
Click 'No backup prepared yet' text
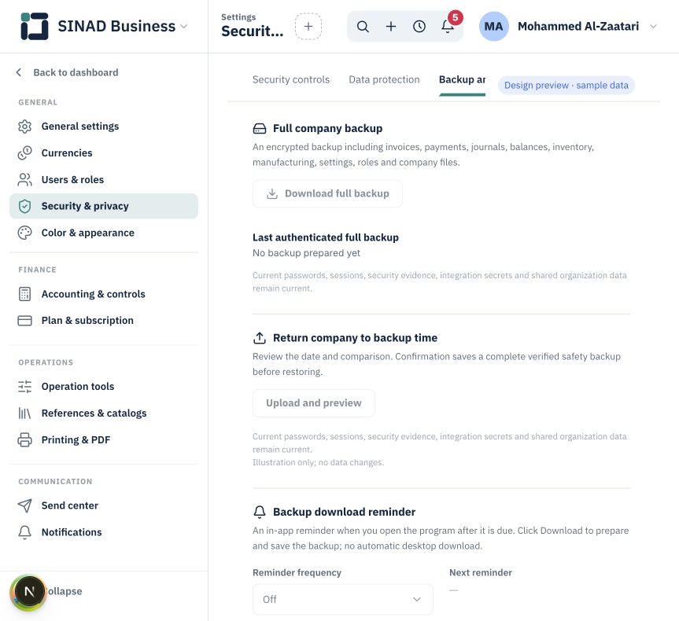coord(306,253)
